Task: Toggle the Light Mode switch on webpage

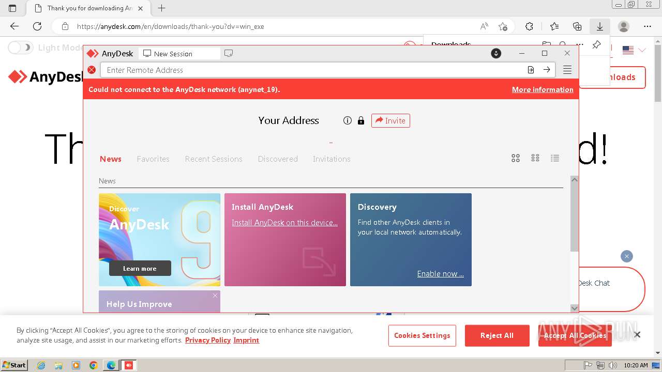Action: click(21, 48)
